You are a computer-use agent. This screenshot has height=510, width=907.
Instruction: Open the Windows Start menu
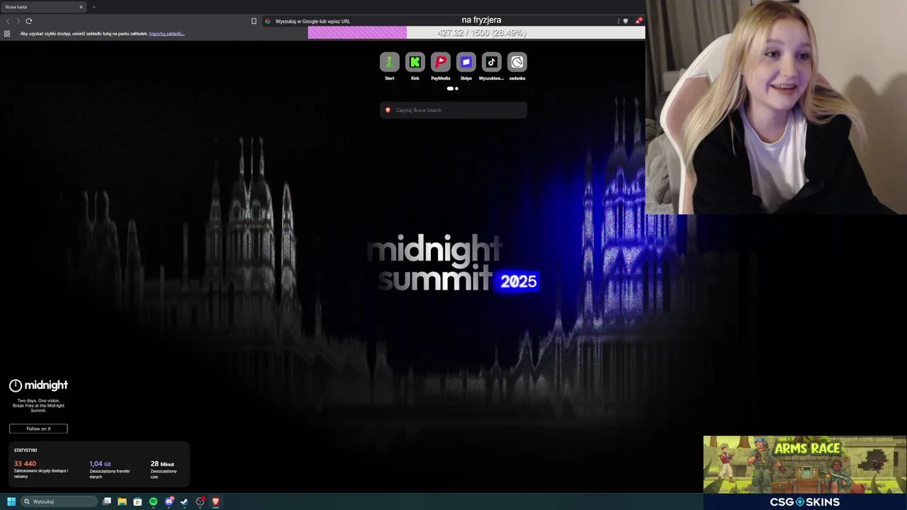(x=11, y=501)
